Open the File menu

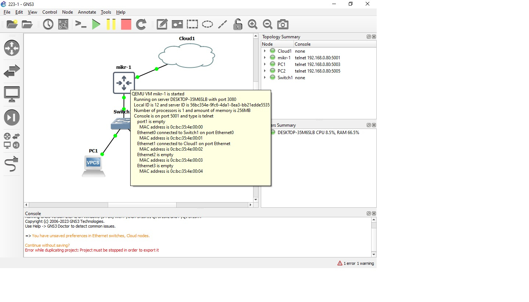point(7,12)
